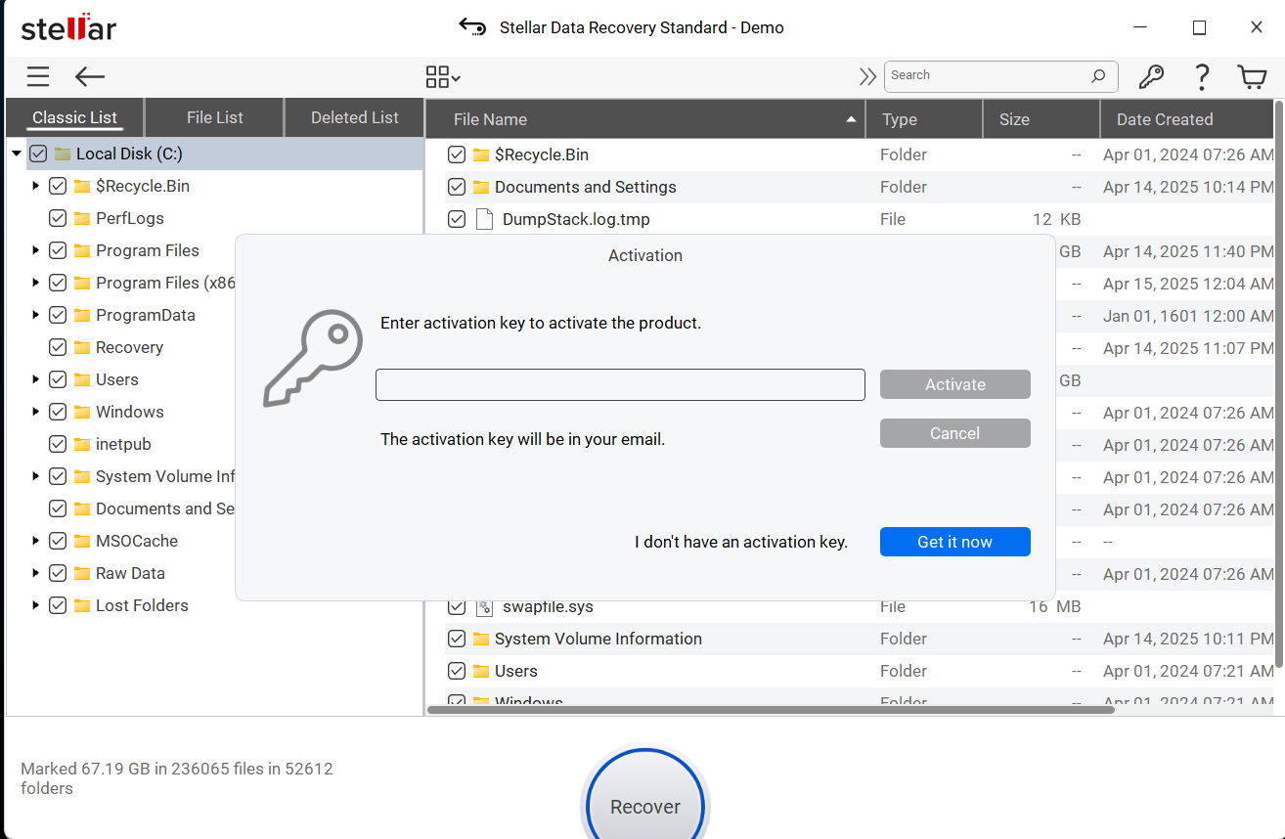Expand the Raw Data tree node
The width and height of the screenshot is (1285, 839).
click(x=36, y=573)
